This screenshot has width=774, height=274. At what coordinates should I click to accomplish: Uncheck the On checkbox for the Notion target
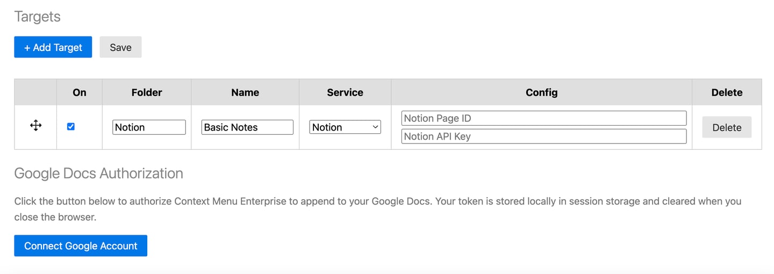tap(71, 127)
